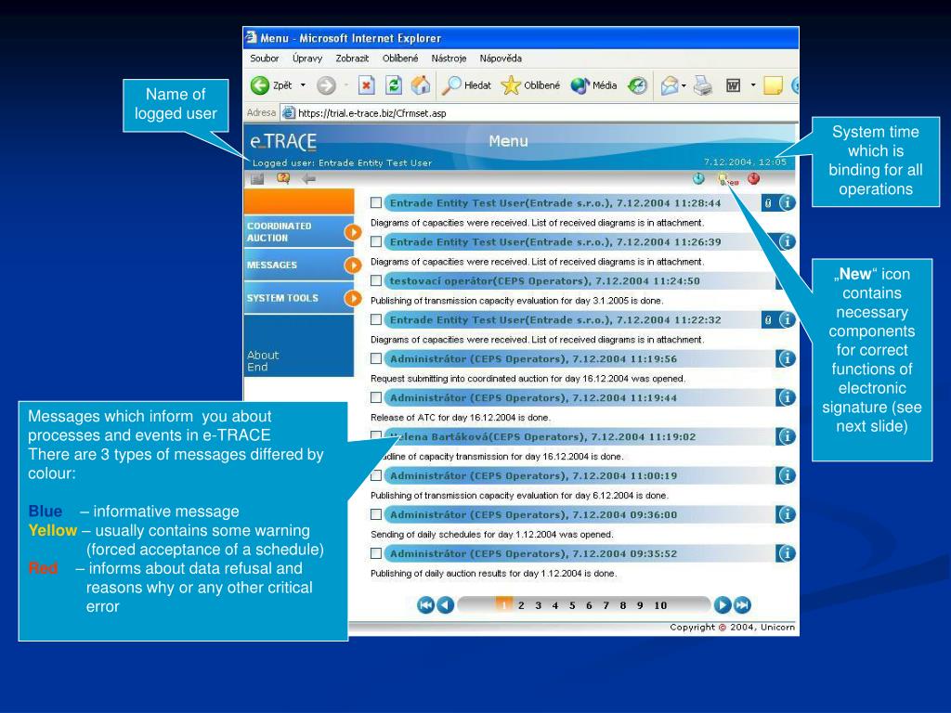This screenshot has height=713, width=951.
Task: Tick checkbox of Entrade 11:26:39 message
Action: [x=376, y=241]
